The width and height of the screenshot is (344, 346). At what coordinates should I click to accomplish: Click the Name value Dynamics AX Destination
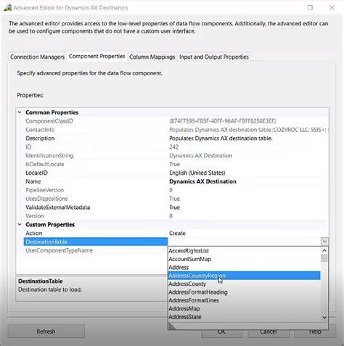click(x=202, y=181)
